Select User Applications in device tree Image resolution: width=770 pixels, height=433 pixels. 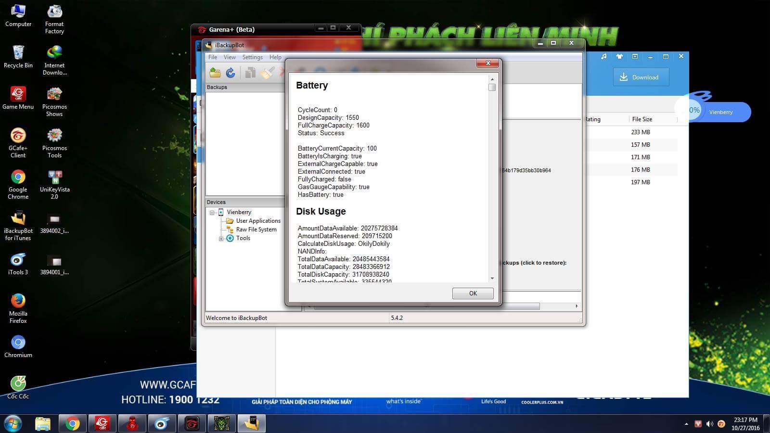point(258,221)
